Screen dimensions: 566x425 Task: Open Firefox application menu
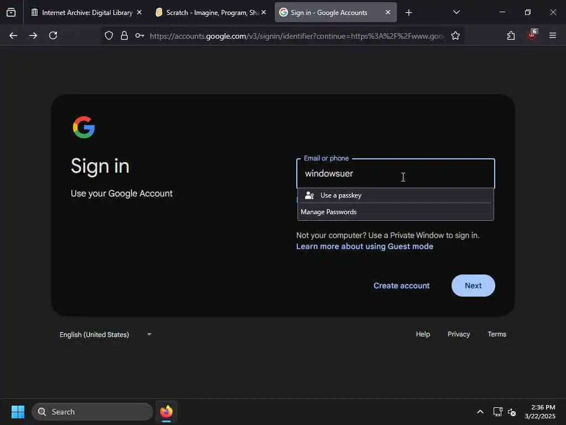(552, 35)
